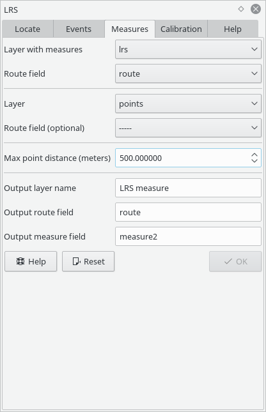This screenshot has height=412, width=266.
Task: Click the OK button
Action: click(x=235, y=261)
